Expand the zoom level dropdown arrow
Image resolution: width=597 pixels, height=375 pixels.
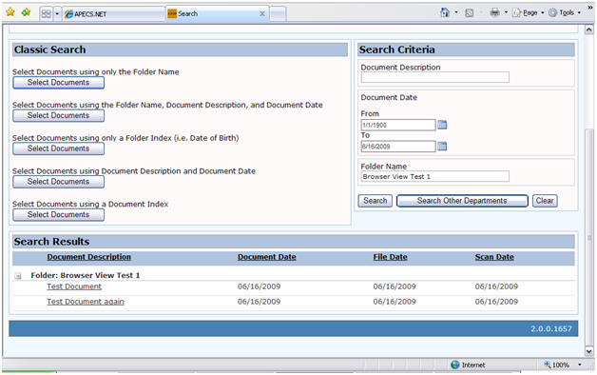[x=580, y=365]
